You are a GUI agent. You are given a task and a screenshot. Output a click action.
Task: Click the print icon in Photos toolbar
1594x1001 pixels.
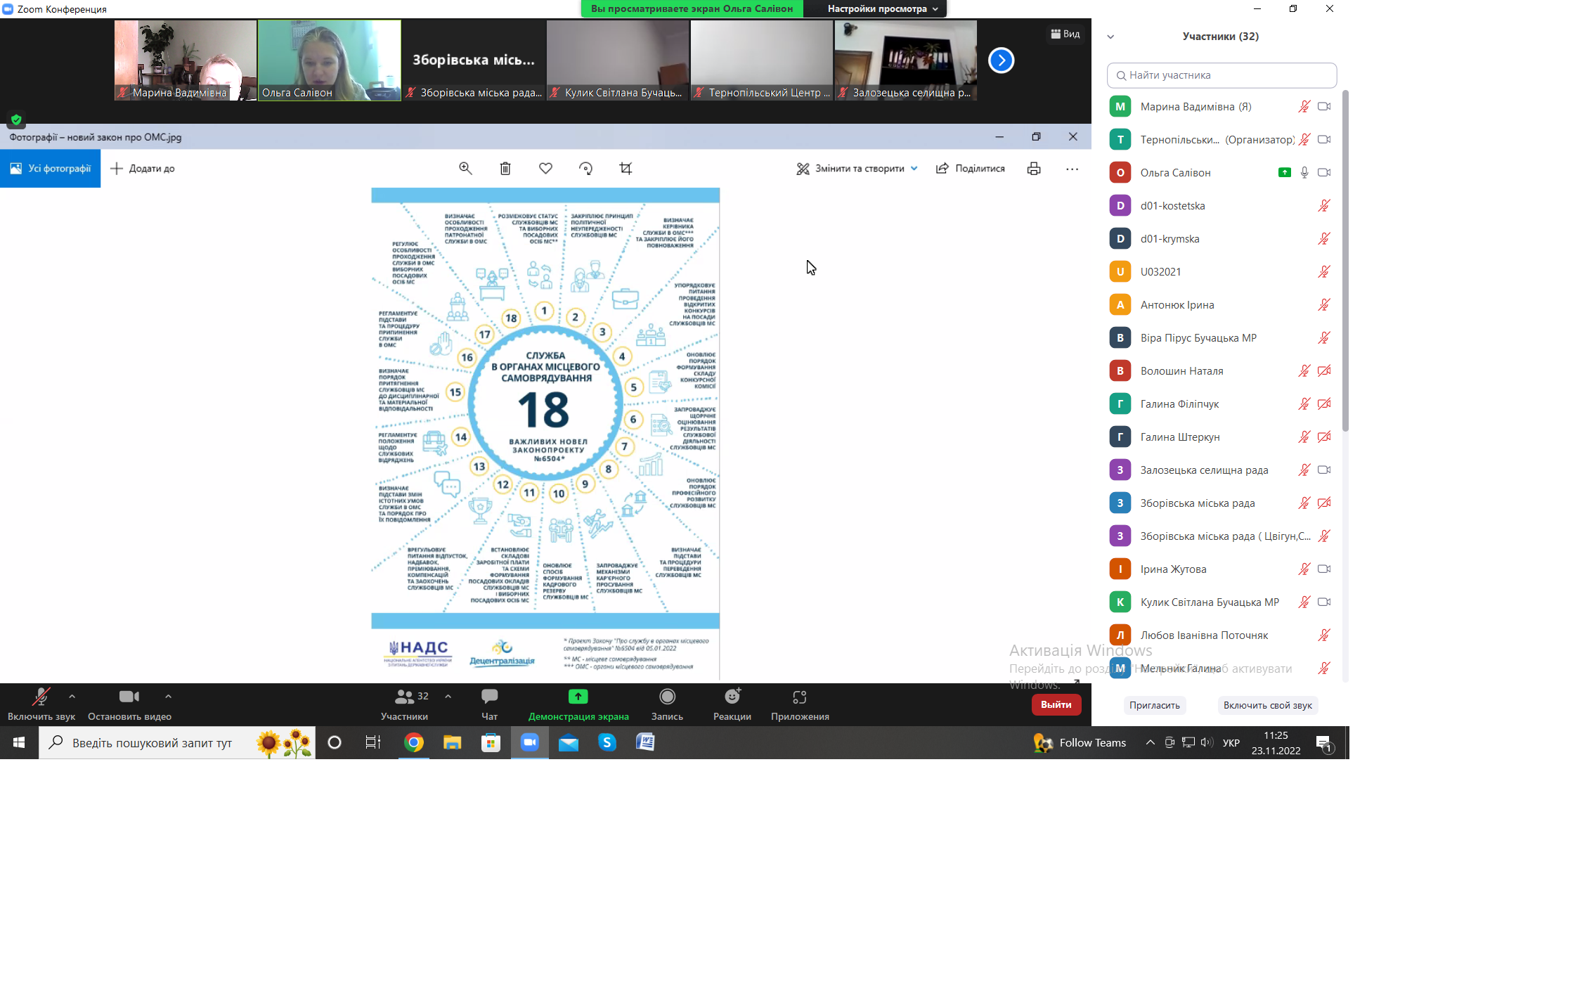tap(1033, 168)
